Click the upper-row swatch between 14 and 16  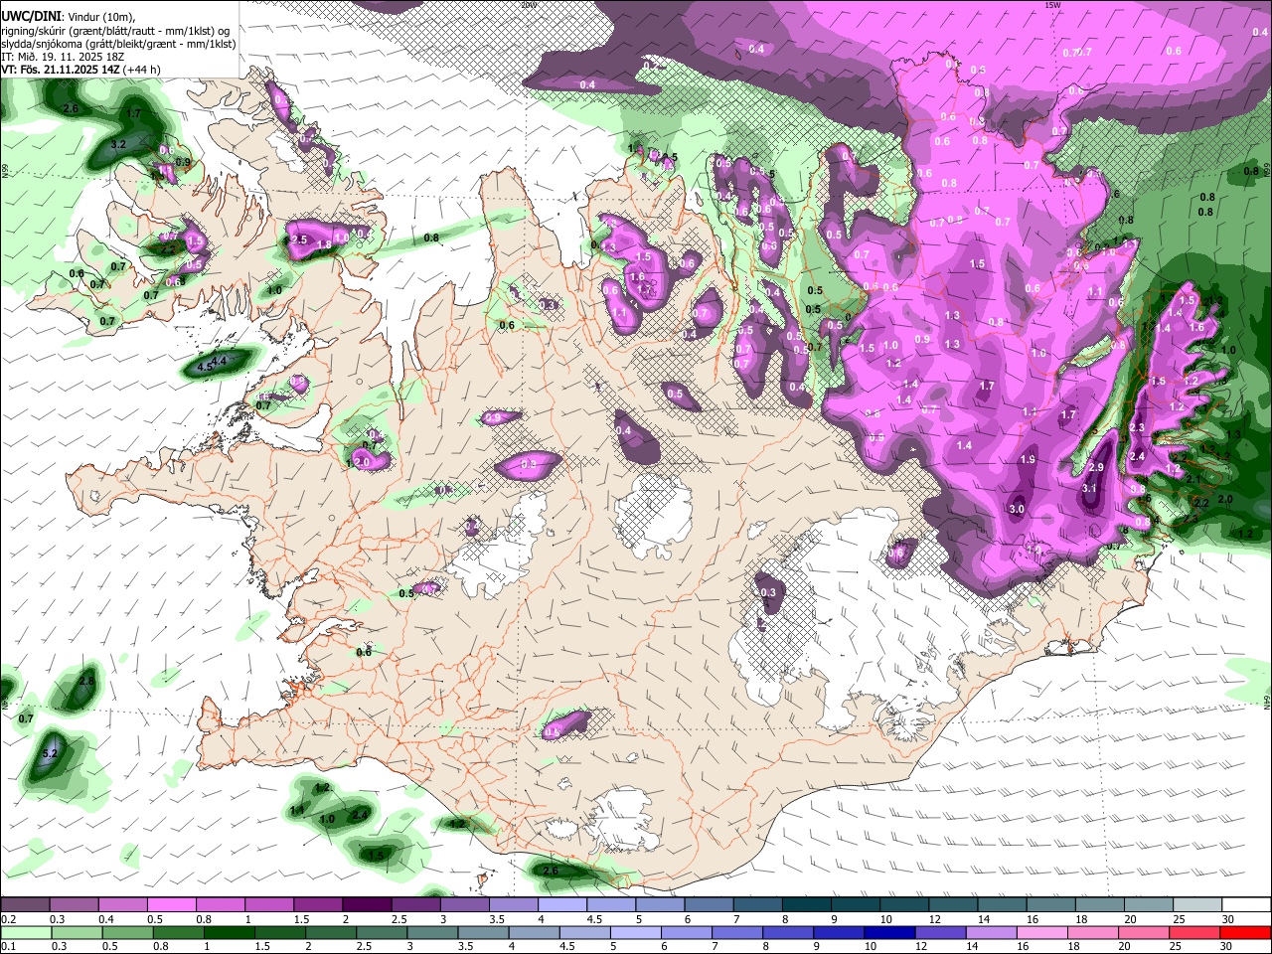(1002, 904)
